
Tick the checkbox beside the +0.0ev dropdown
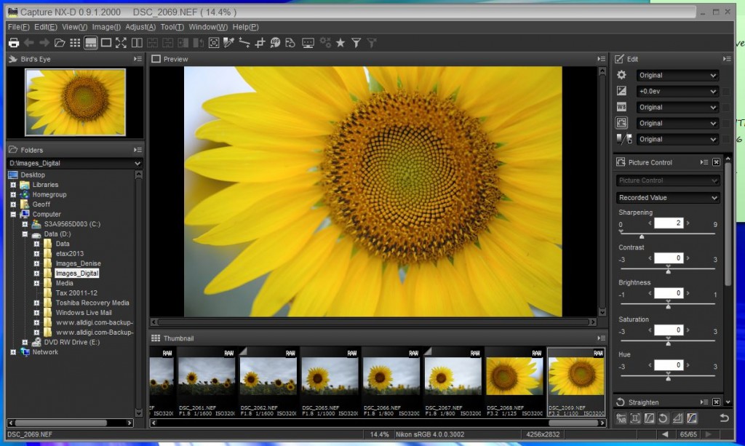(726, 92)
